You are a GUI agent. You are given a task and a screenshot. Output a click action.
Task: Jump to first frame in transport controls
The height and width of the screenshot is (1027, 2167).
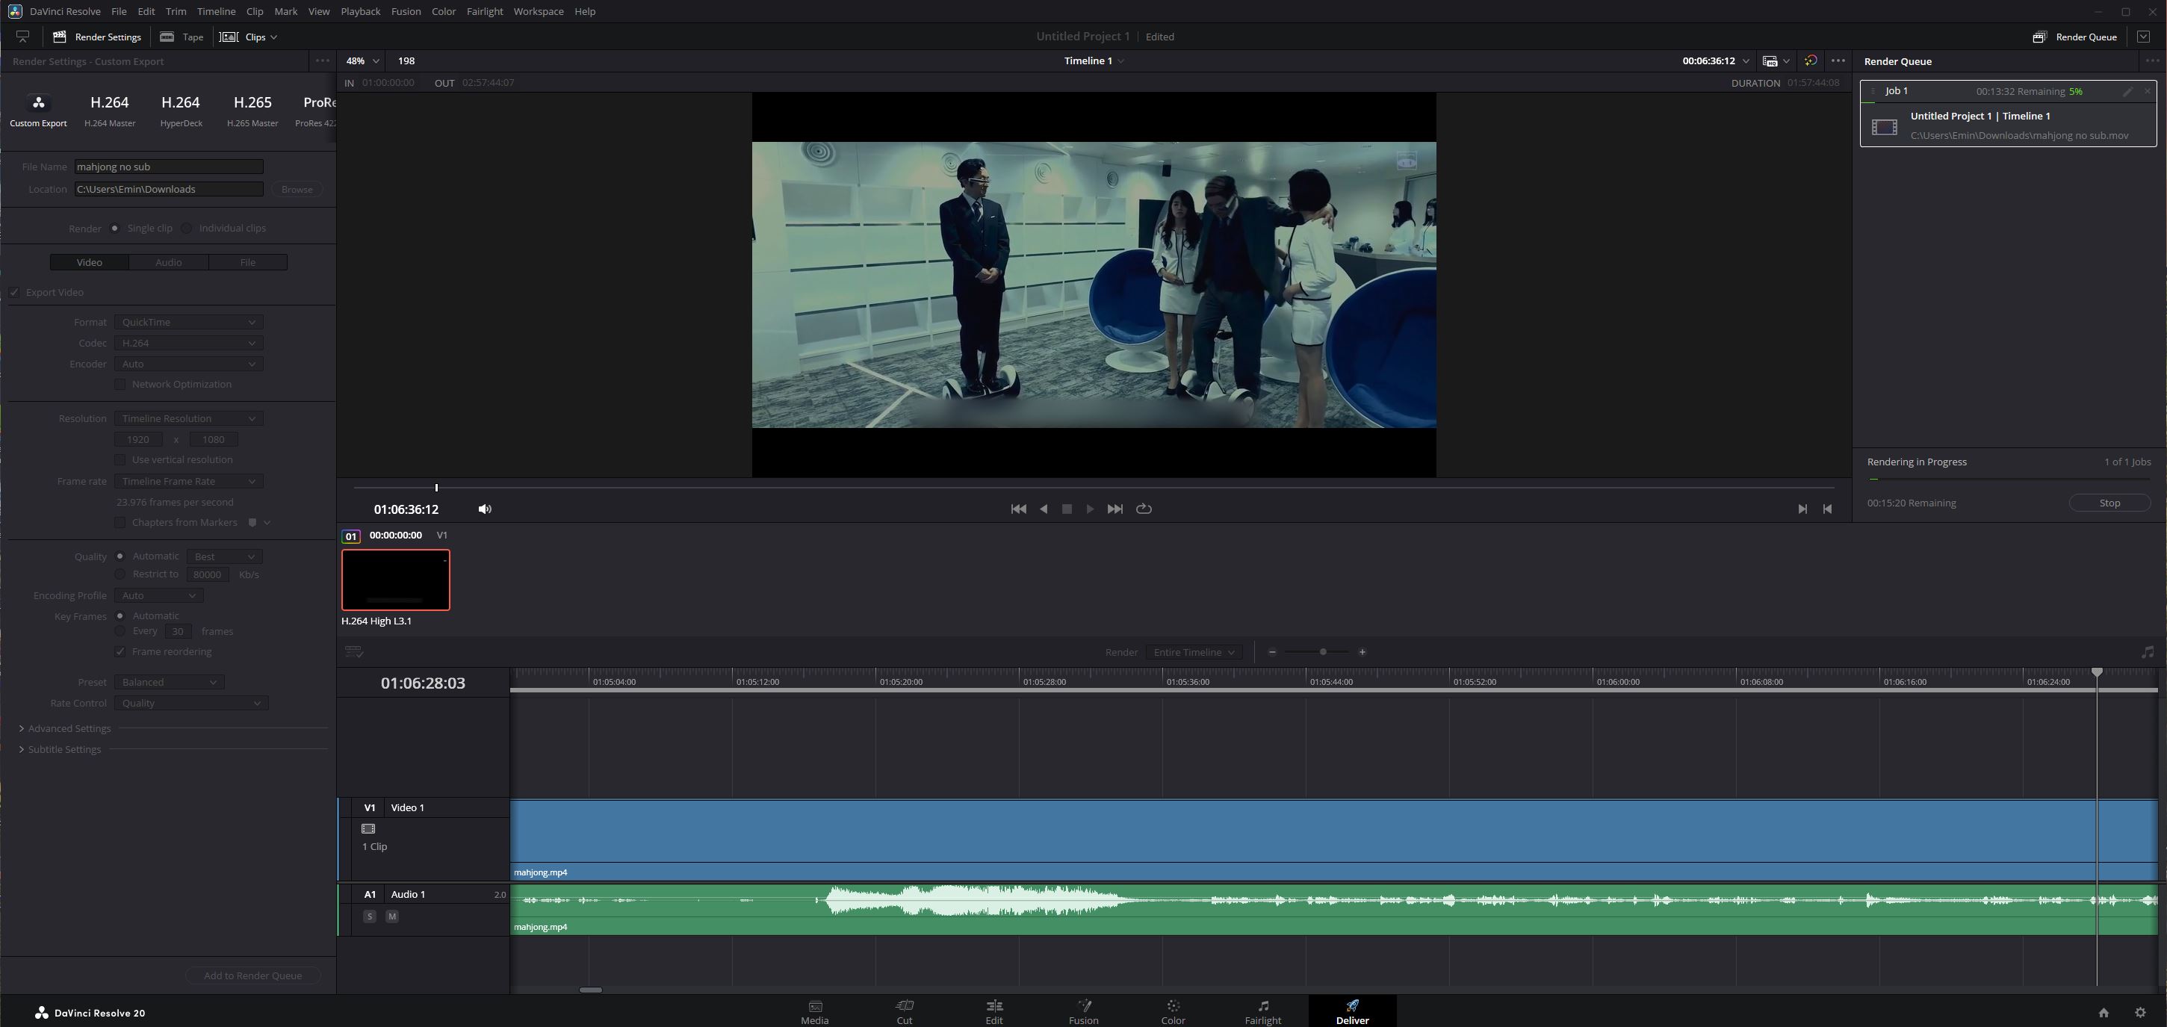[1018, 509]
